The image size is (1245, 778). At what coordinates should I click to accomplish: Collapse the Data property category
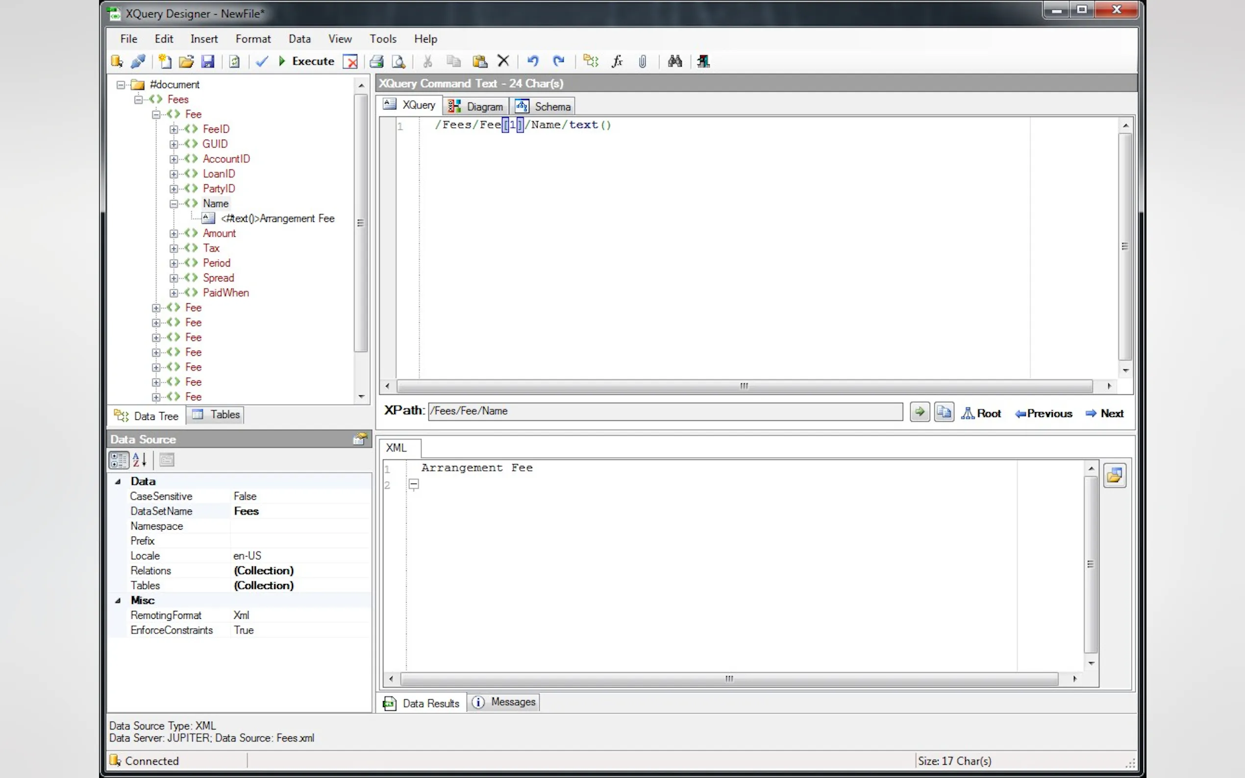pos(118,482)
